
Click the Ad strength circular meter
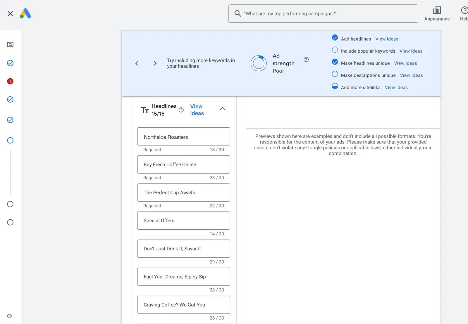pyautogui.click(x=259, y=63)
